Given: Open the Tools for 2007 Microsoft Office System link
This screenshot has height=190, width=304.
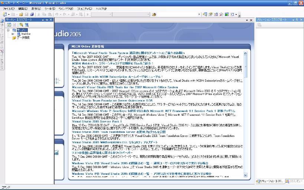Looking at the screenshot, I should 125,87.
